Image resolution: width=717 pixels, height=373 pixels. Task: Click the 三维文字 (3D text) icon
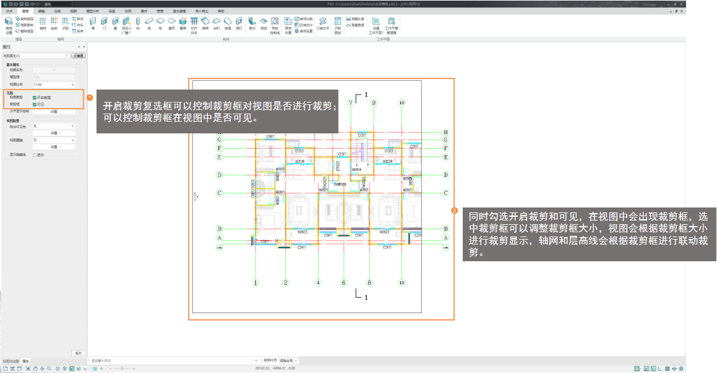pyautogui.click(x=322, y=23)
